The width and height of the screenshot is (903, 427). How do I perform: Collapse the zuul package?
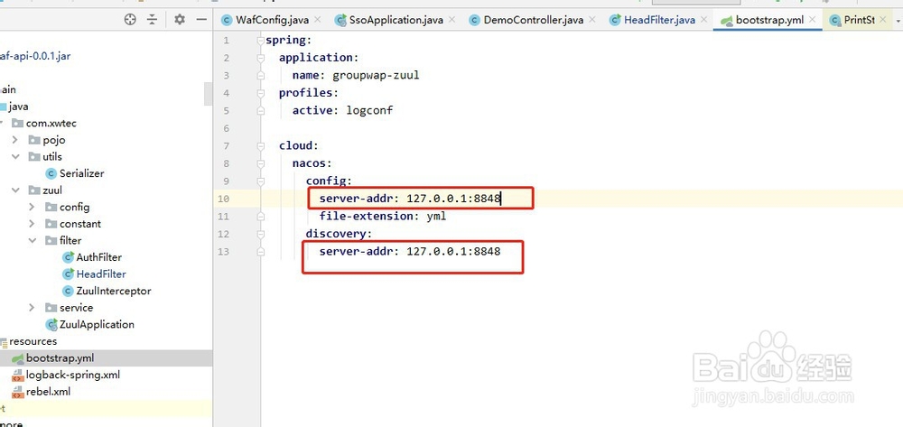(x=15, y=190)
